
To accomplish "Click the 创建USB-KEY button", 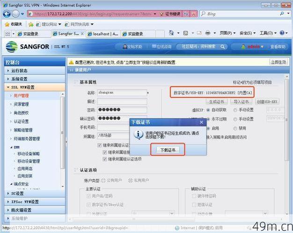I will pos(267,102).
